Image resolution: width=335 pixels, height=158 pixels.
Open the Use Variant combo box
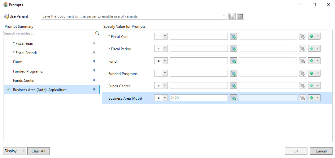(x=134, y=16)
